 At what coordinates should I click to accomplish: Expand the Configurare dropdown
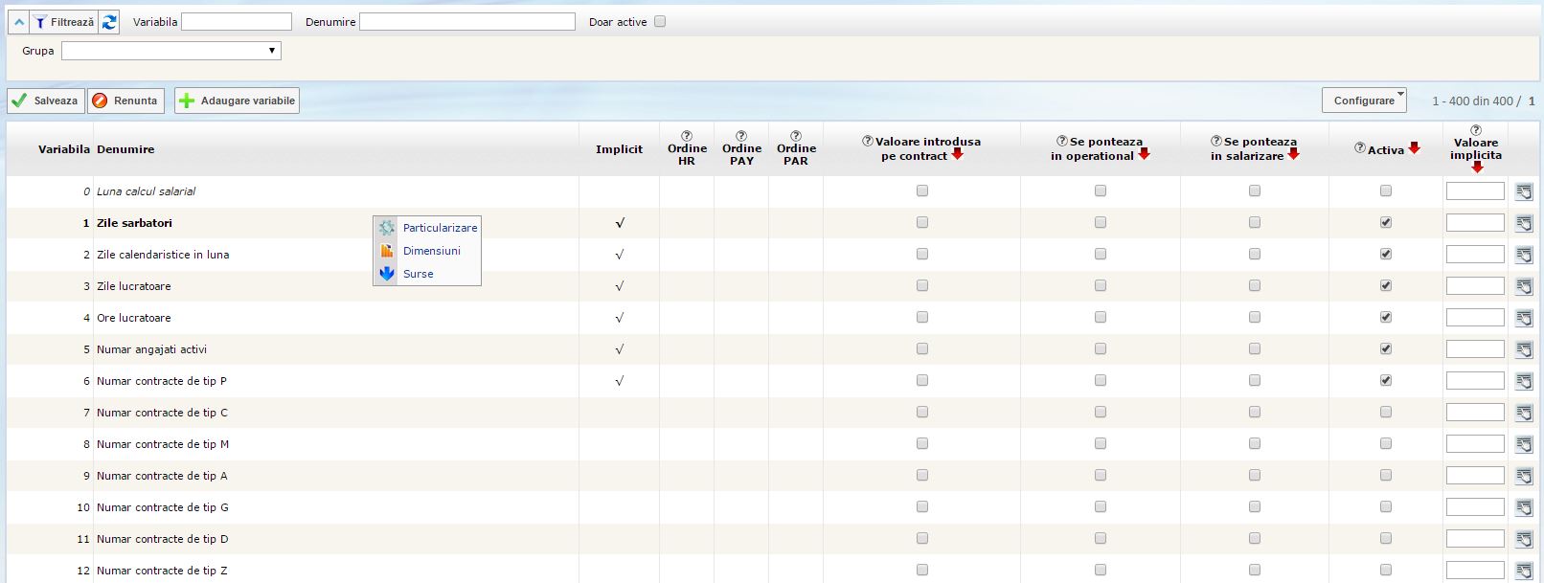1364,101
